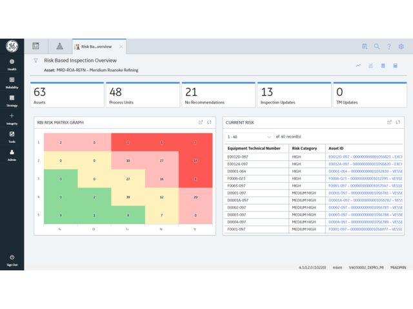
Task: Open the Strategy module
Action: point(12,100)
